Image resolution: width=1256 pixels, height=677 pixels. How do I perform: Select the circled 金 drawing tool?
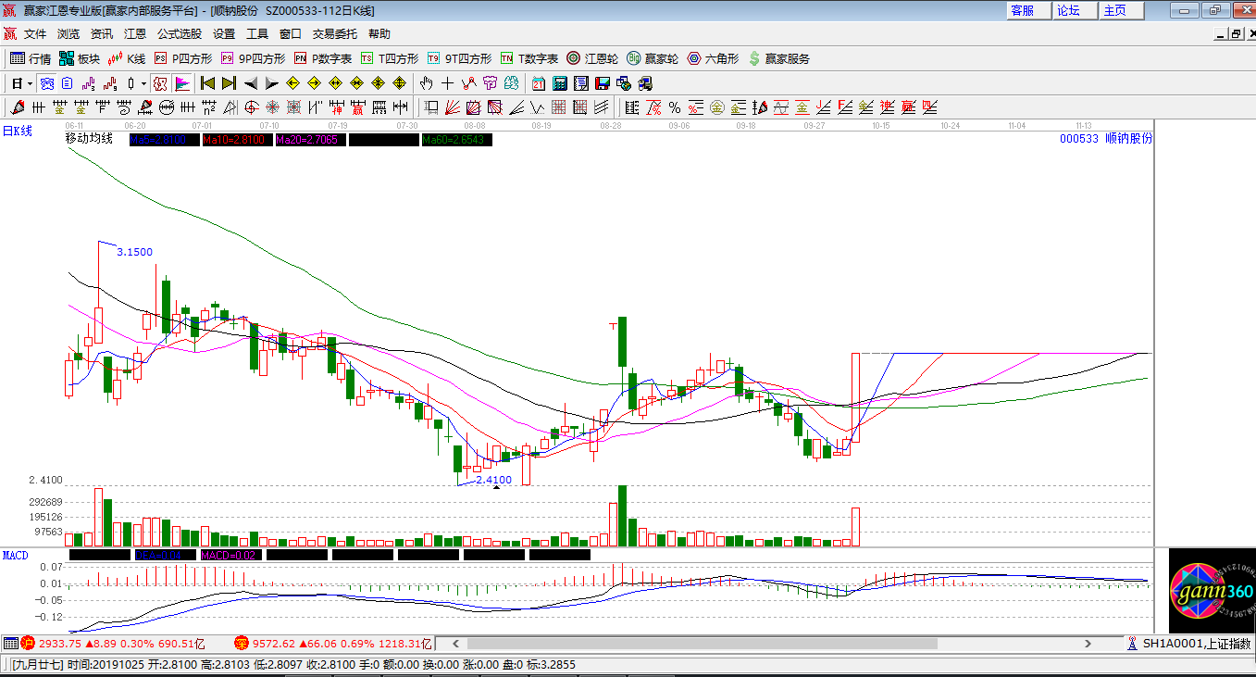(717, 107)
